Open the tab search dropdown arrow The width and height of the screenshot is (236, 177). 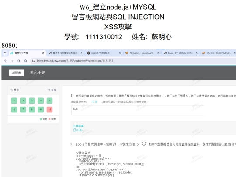tap(5, 53)
